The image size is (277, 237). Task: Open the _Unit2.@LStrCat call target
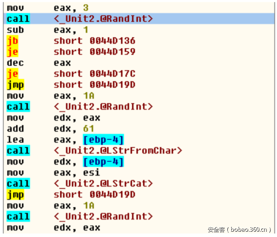tap(103, 183)
